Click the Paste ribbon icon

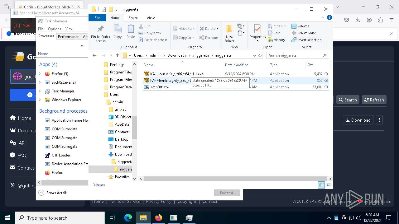click(131, 32)
